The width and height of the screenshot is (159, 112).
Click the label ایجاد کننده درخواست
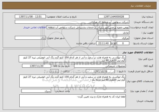point(142,28)
